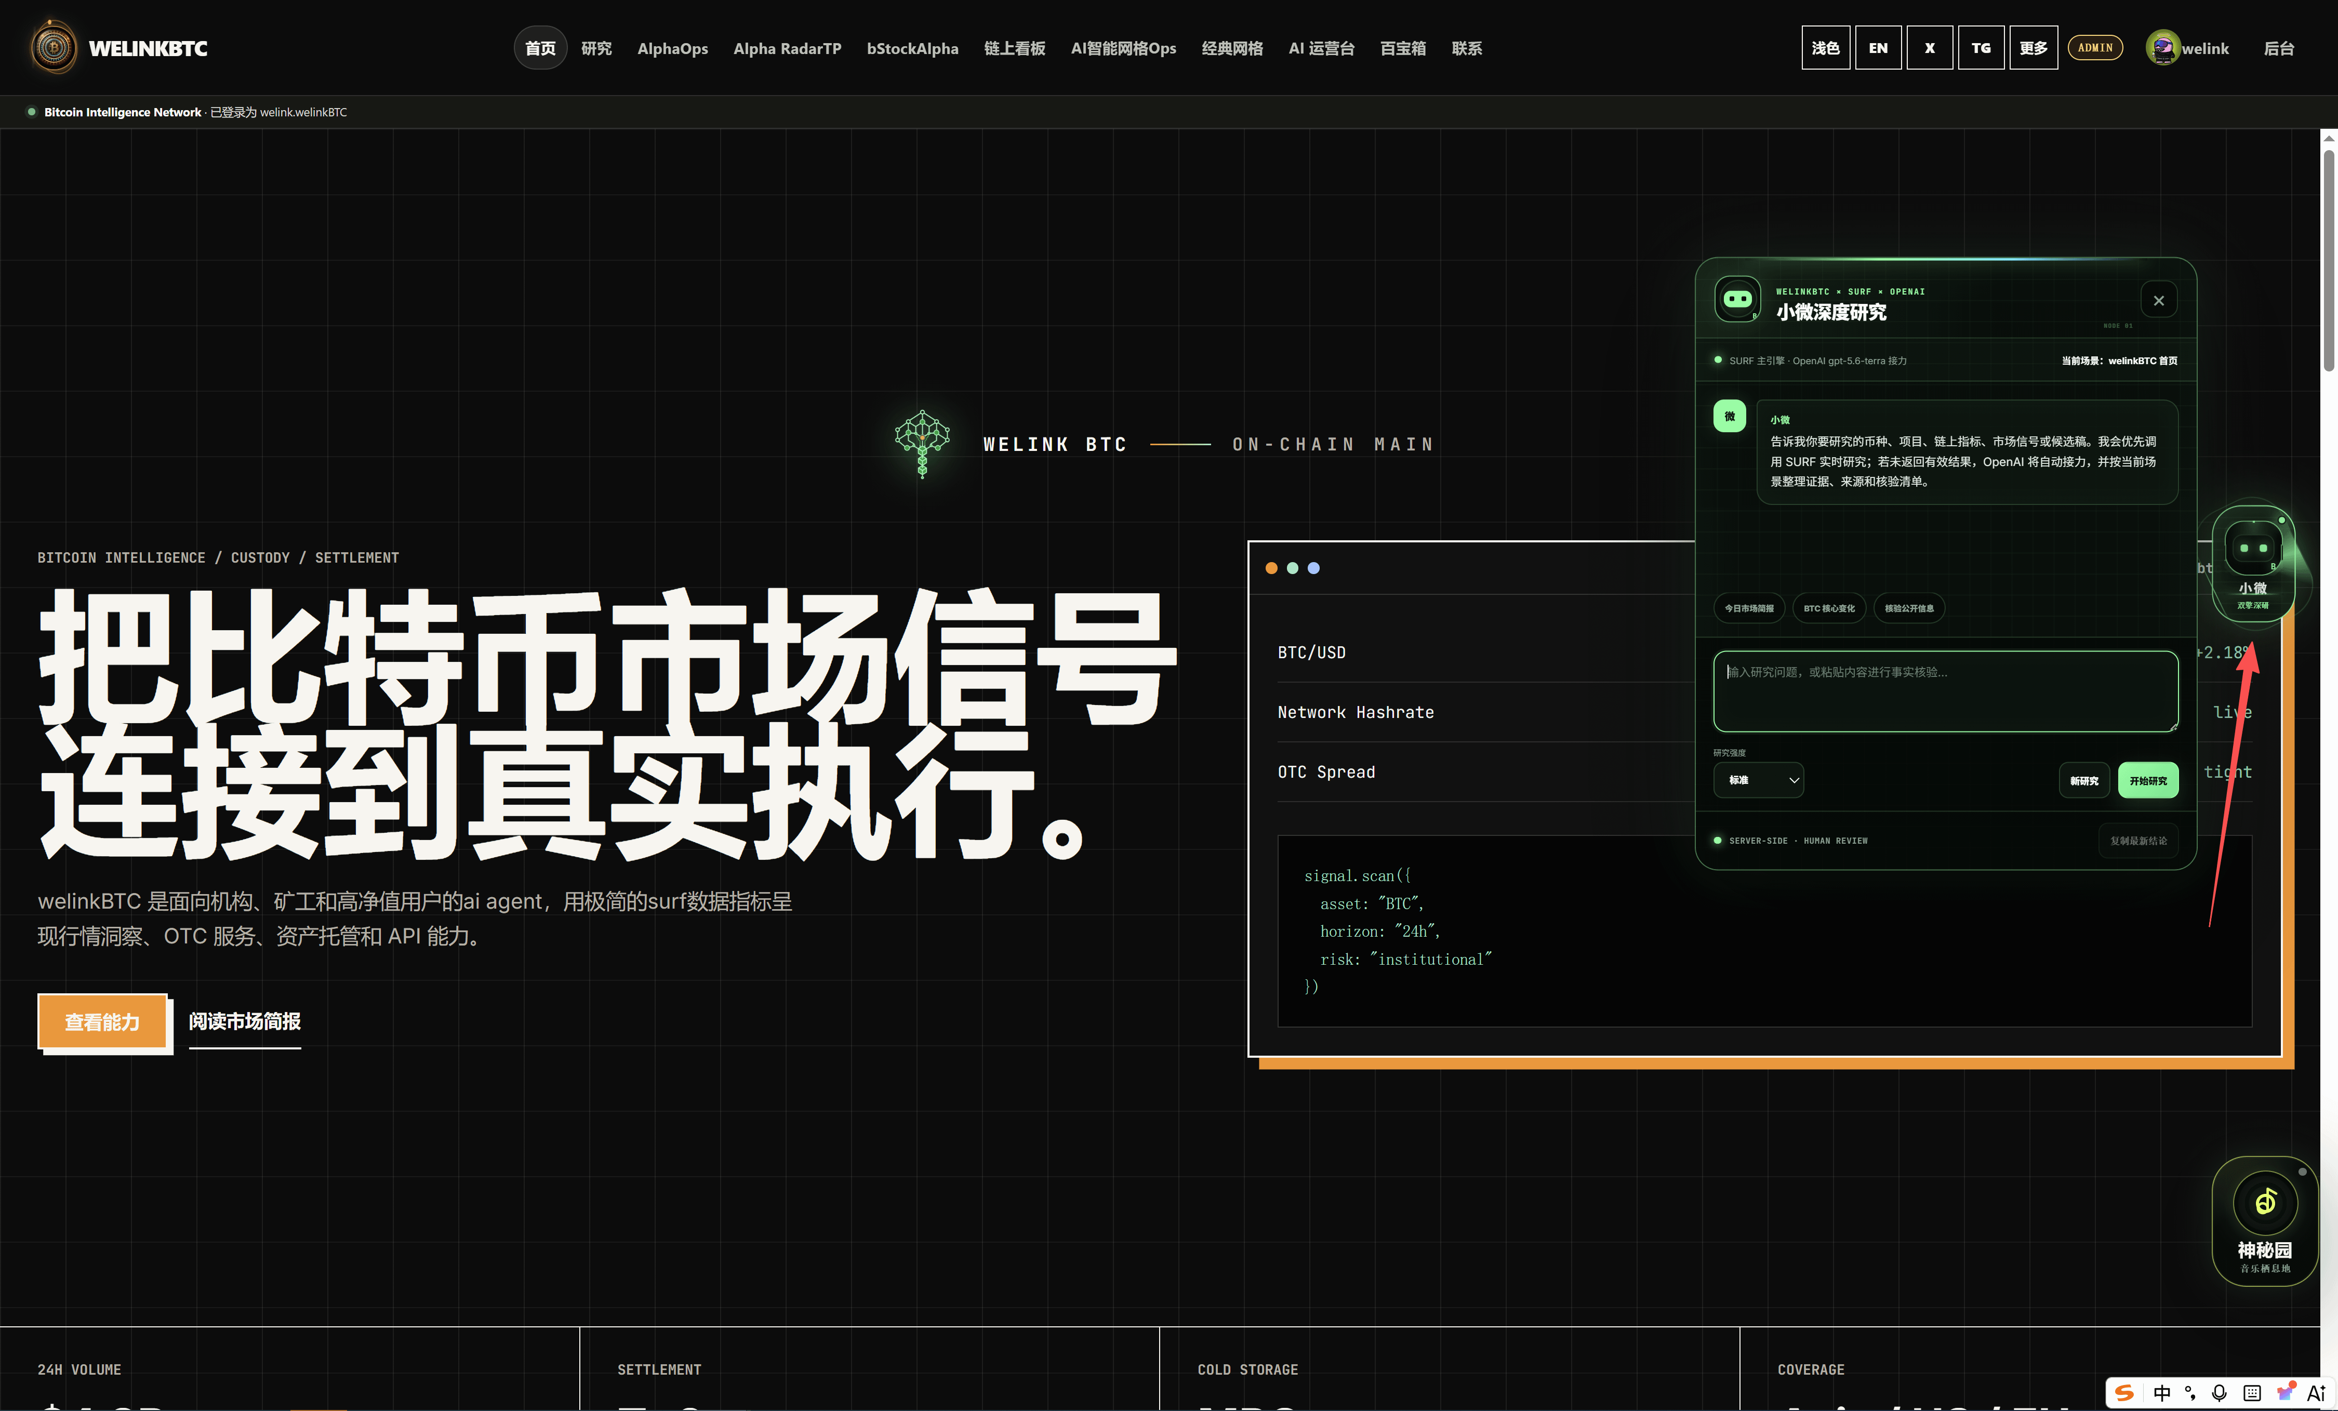Click the OTC Spread row label
The width and height of the screenshot is (2338, 1411).
click(x=1325, y=771)
